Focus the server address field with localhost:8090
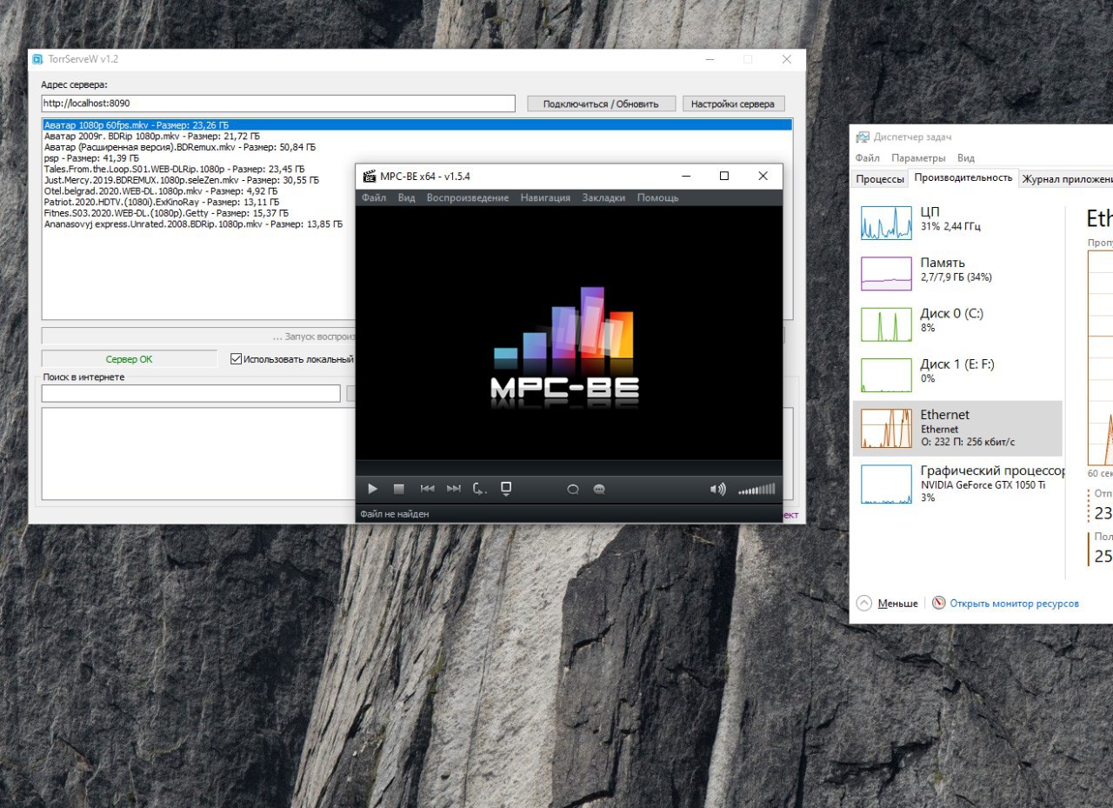This screenshot has width=1113, height=808. click(x=278, y=104)
